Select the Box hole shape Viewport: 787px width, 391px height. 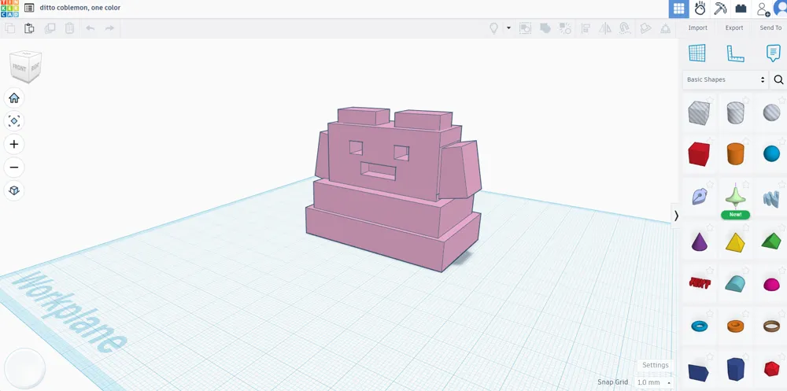coord(699,113)
